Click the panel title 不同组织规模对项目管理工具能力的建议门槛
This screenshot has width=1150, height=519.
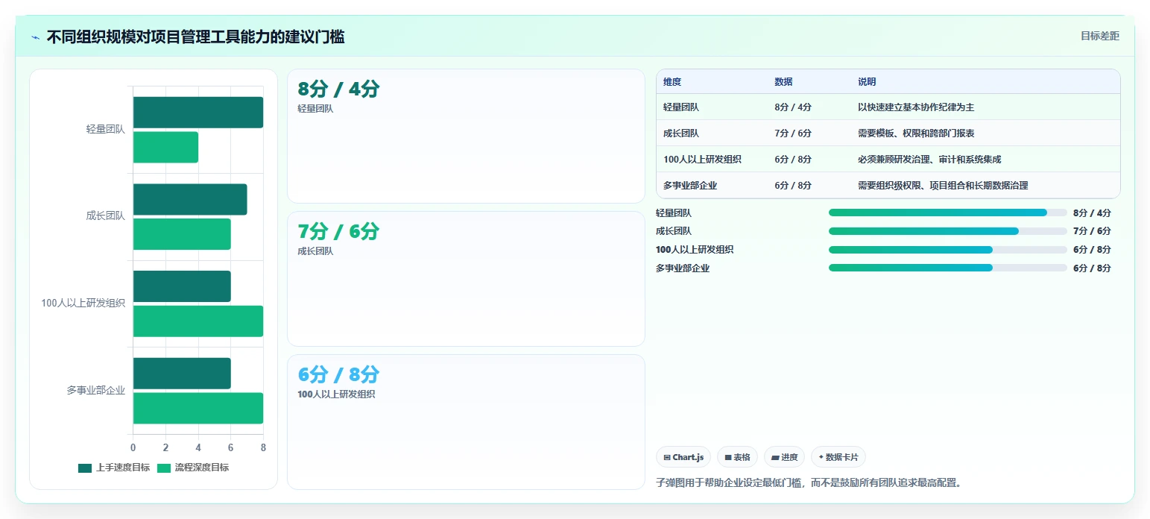pyautogui.click(x=195, y=37)
